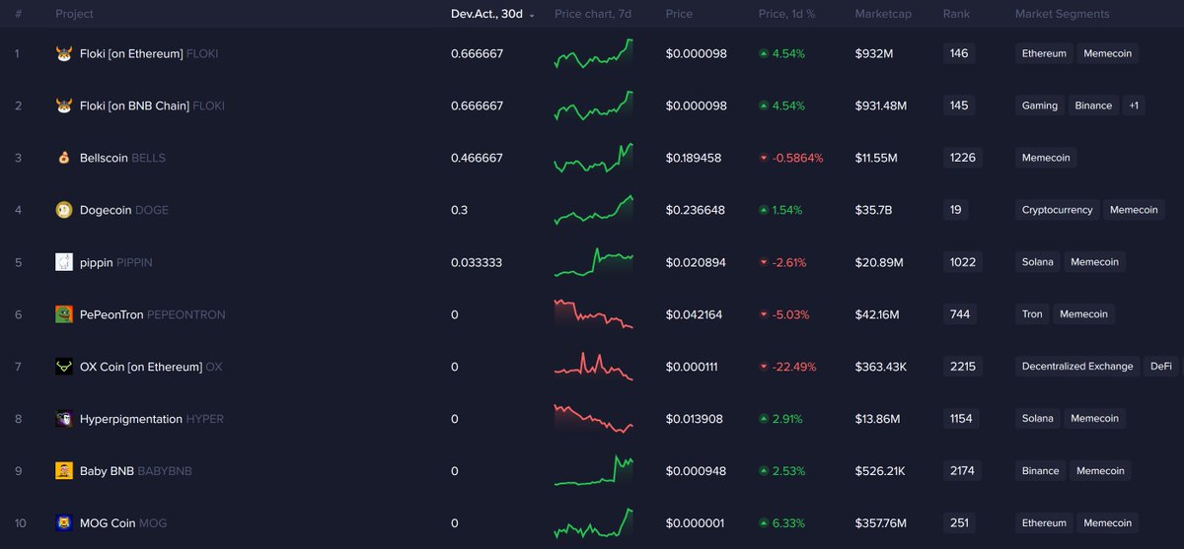Image resolution: width=1184 pixels, height=549 pixels.
Task: Click Solana tag in Hyperpigmentation row
Action: click(x=1038, y=419)
